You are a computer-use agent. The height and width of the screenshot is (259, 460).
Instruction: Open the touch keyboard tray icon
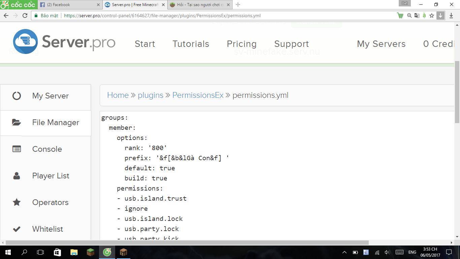(399, 252)
